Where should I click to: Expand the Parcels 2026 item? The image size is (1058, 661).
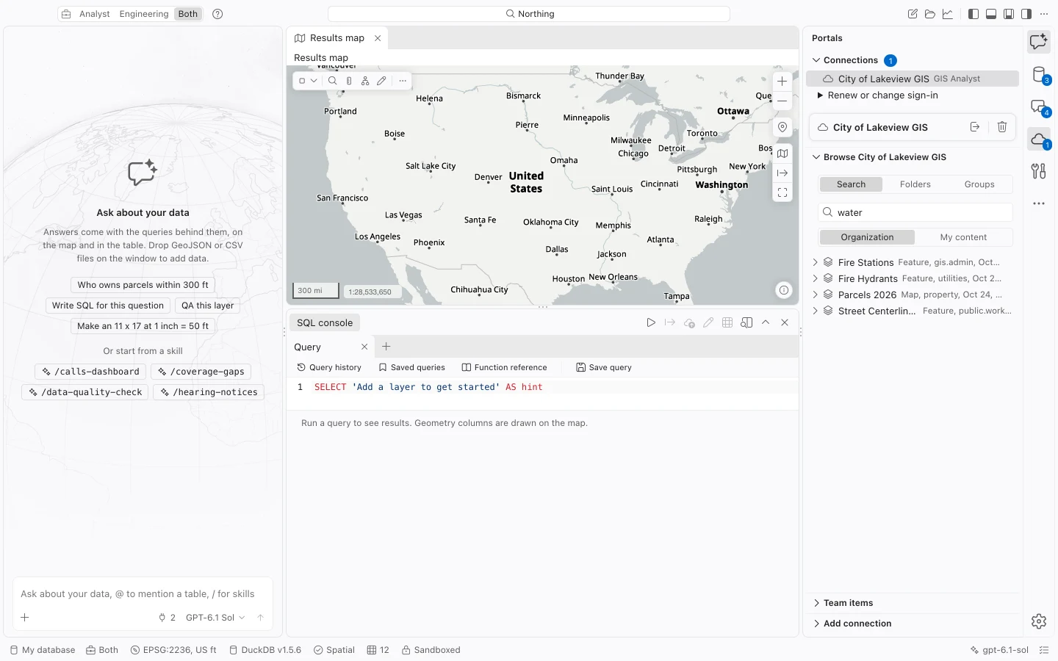click(x=816, y=295)
